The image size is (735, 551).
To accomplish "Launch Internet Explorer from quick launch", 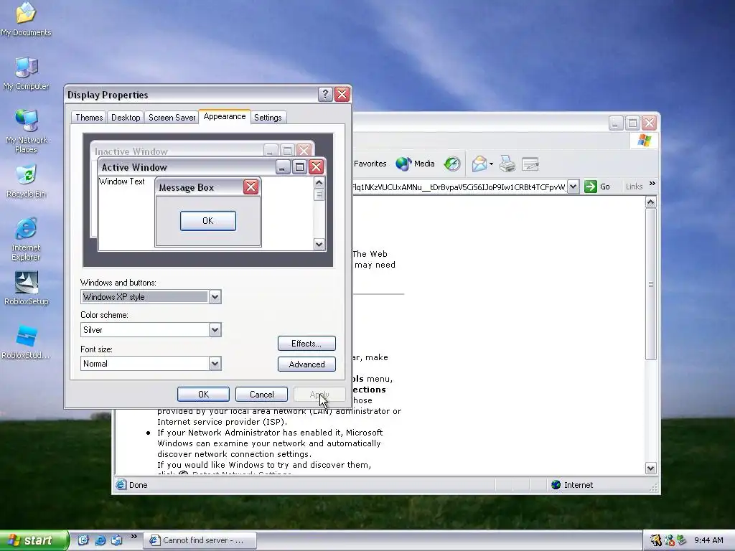I will click(x=100, y=540).
